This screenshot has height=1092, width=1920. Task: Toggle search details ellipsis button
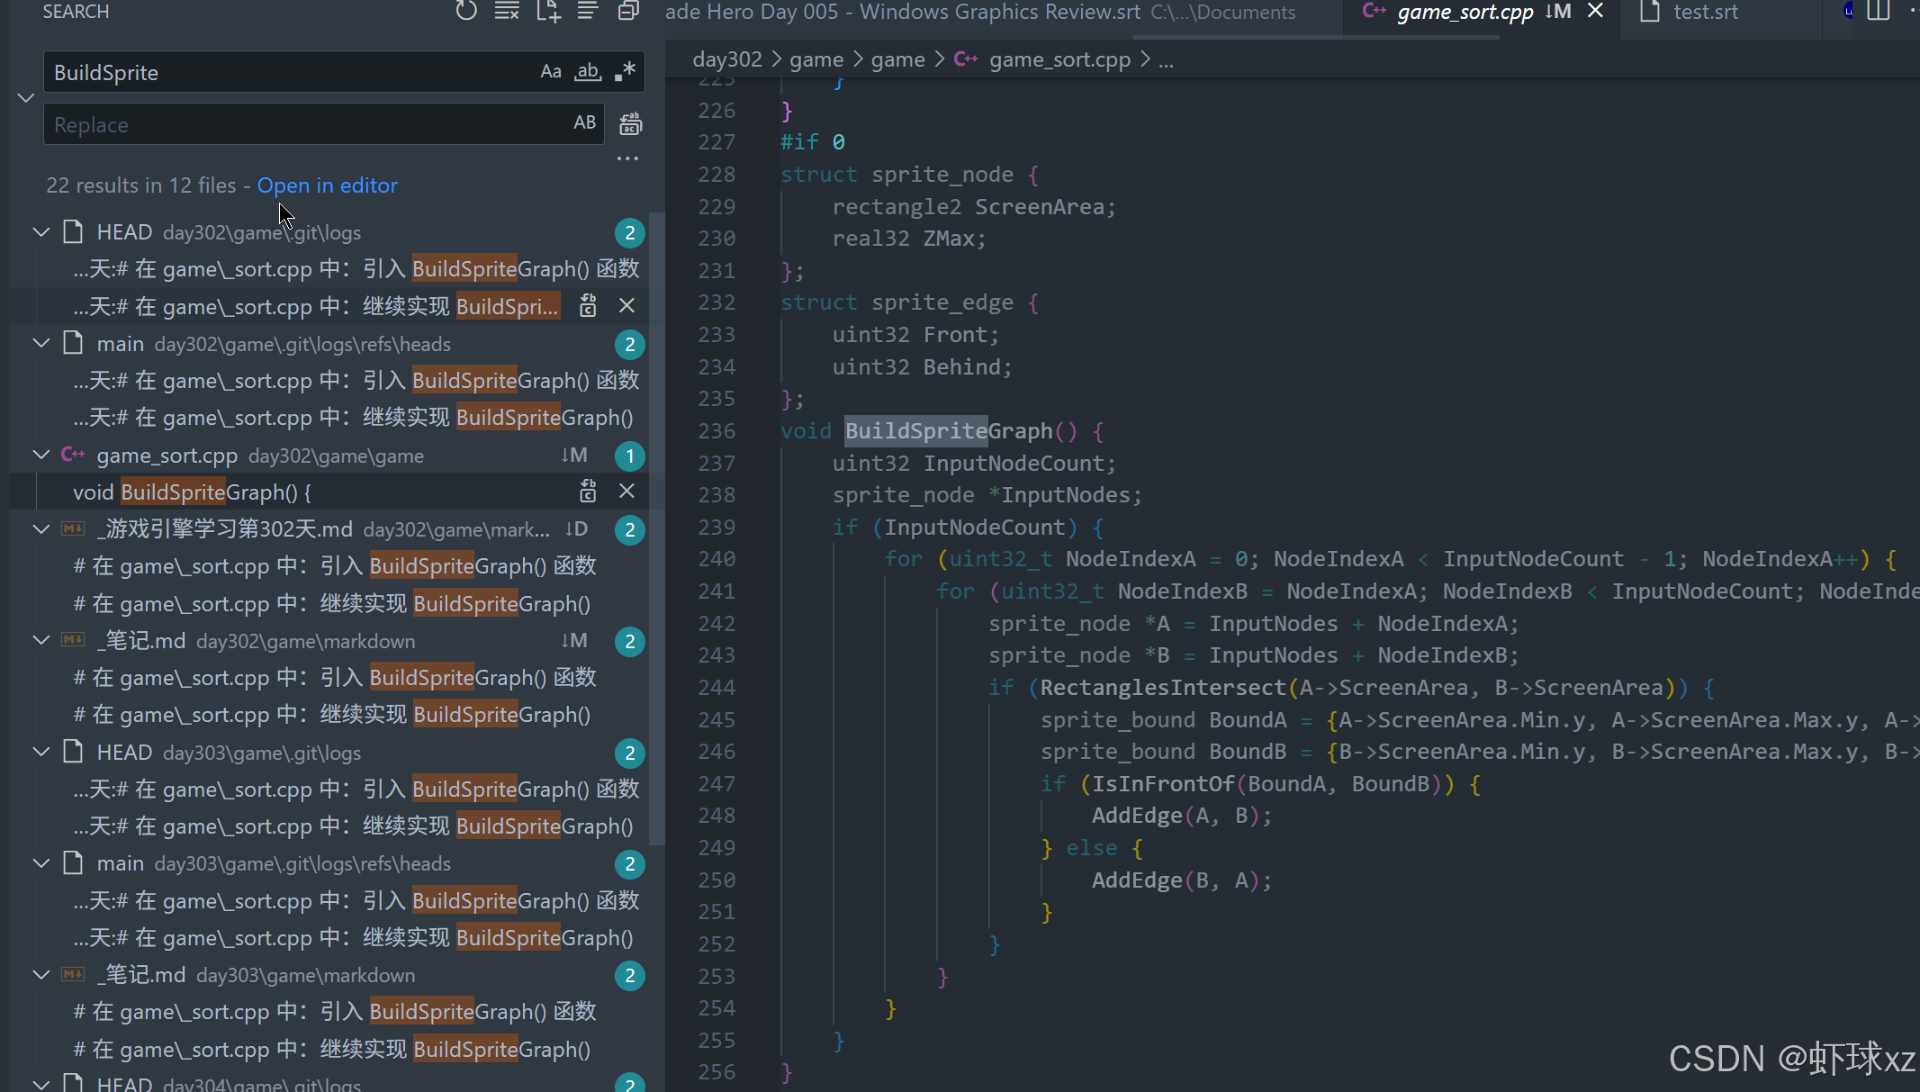tap(627, 159)
